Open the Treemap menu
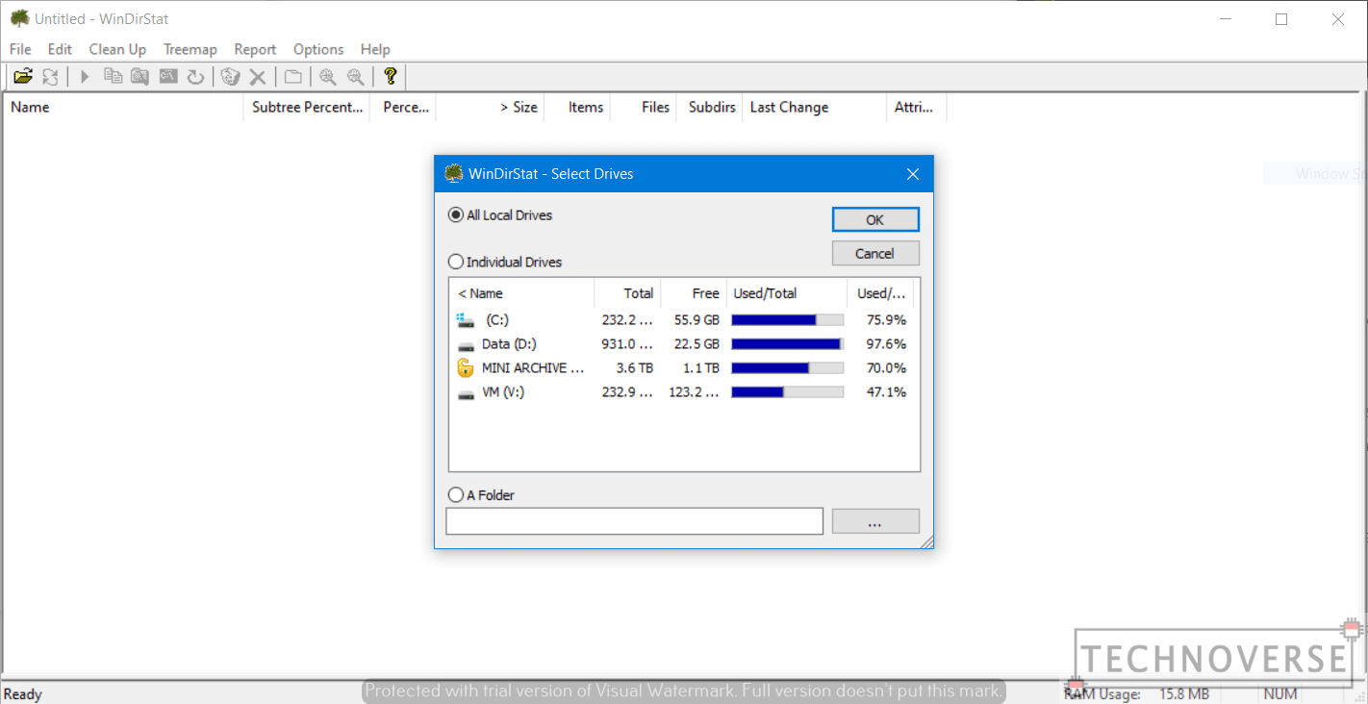Image resolution: width=1368 pixels, height=704 pixels. 190,49
